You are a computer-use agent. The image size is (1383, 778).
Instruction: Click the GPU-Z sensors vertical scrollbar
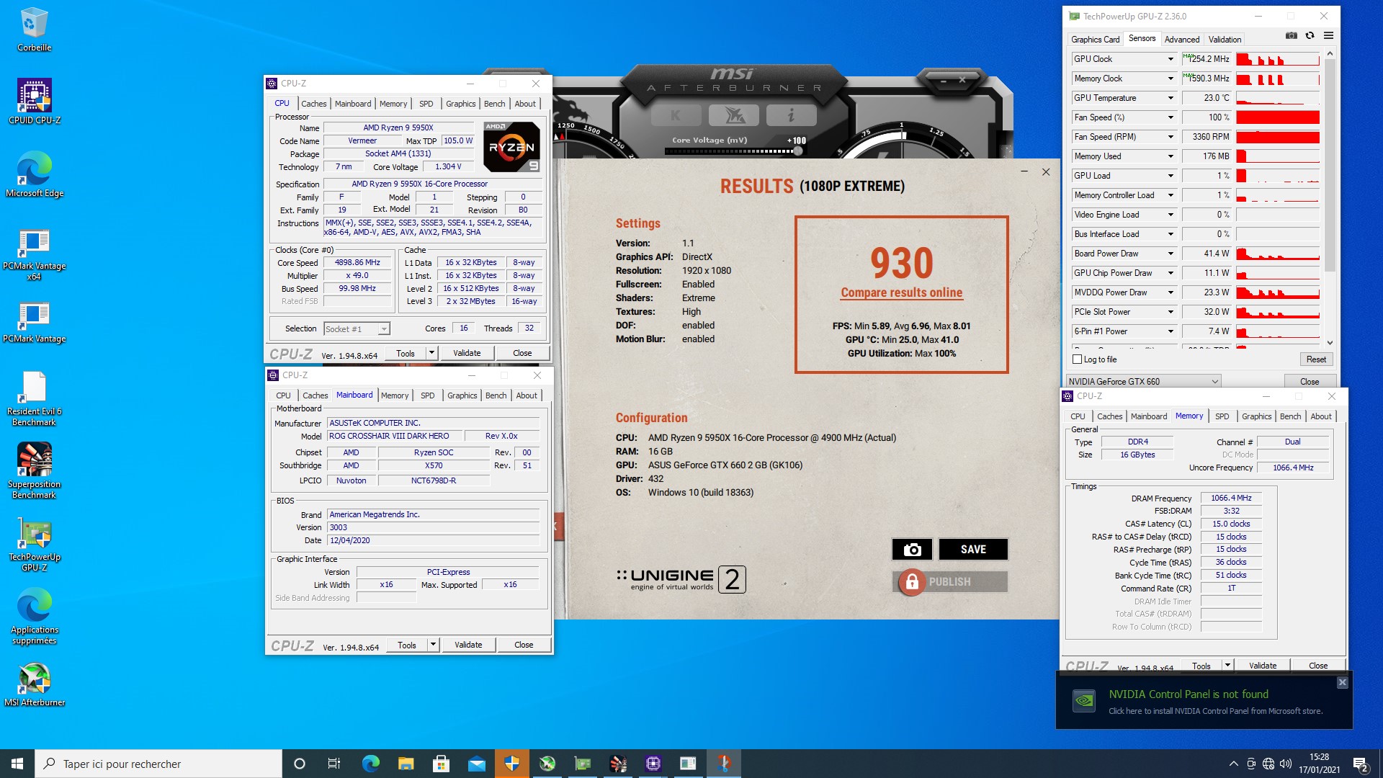pyautogui.click(x=1330, y=166)
